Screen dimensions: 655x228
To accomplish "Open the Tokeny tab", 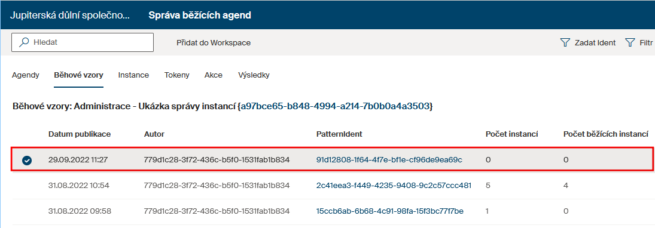I will 176,75.
